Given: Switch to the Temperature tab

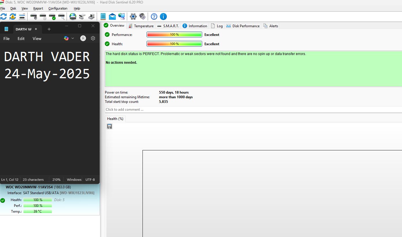Looking at the screenshot, I should [x=141, y=26].
